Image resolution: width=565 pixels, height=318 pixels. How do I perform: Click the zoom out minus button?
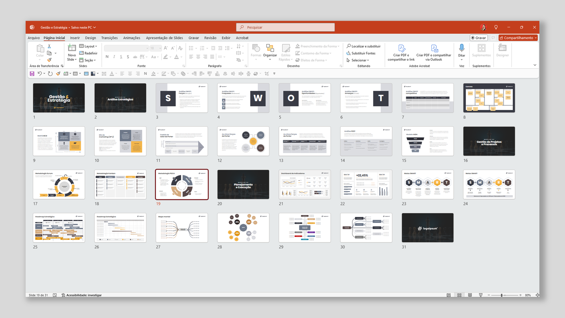pyautogui.click(x=489, y=295)
